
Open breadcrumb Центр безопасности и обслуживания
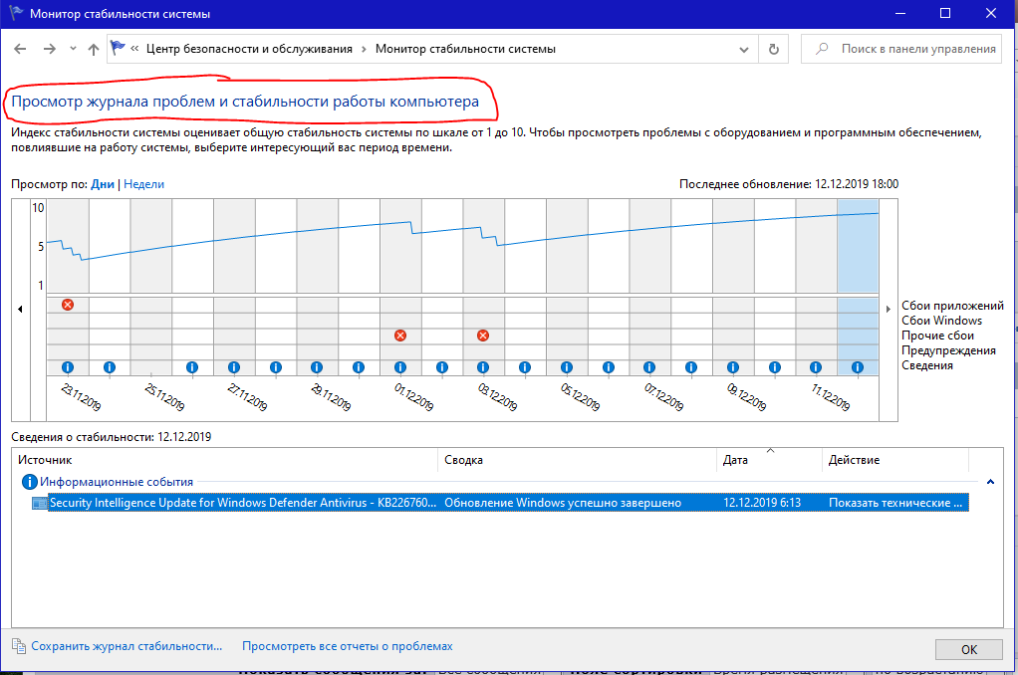pos(249,49)
